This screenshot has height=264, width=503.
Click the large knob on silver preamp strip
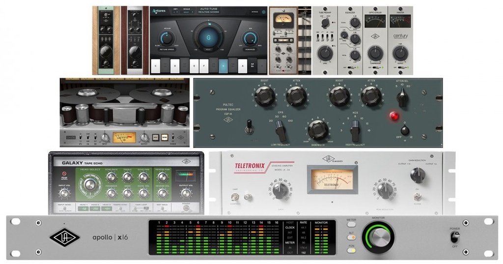tap(135, 52)
